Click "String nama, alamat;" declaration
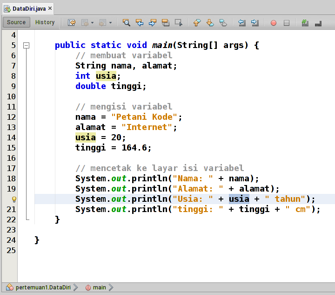The height and width of the screenshot is (295, 335). 126,66
